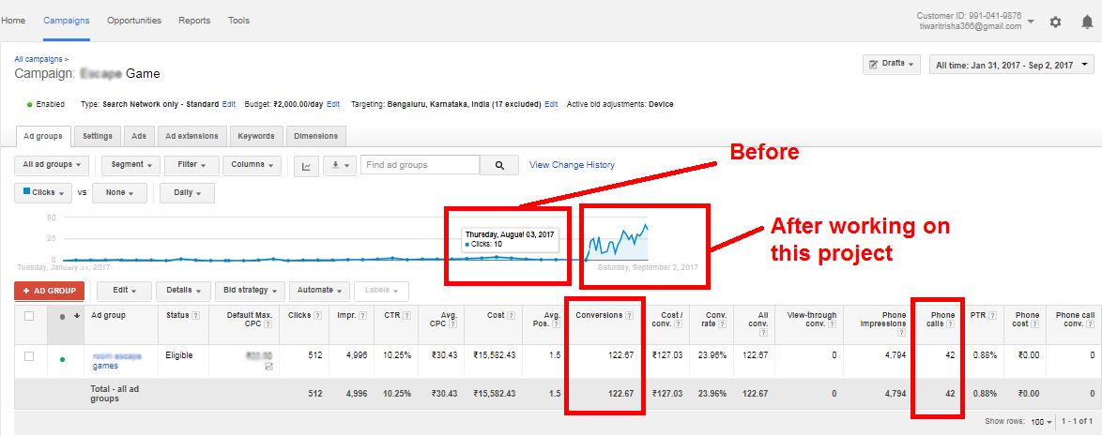
Task: Switch to the Keywords tab
Action: pyautogui.click(x=255, y=136)
